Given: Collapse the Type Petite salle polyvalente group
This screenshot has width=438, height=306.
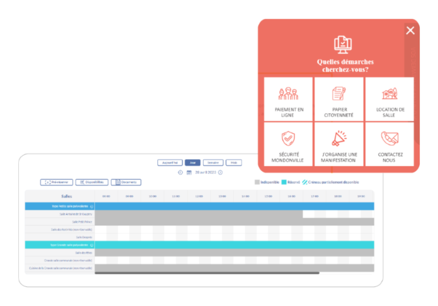Looking at the screenshot, I should click(92, 206).
